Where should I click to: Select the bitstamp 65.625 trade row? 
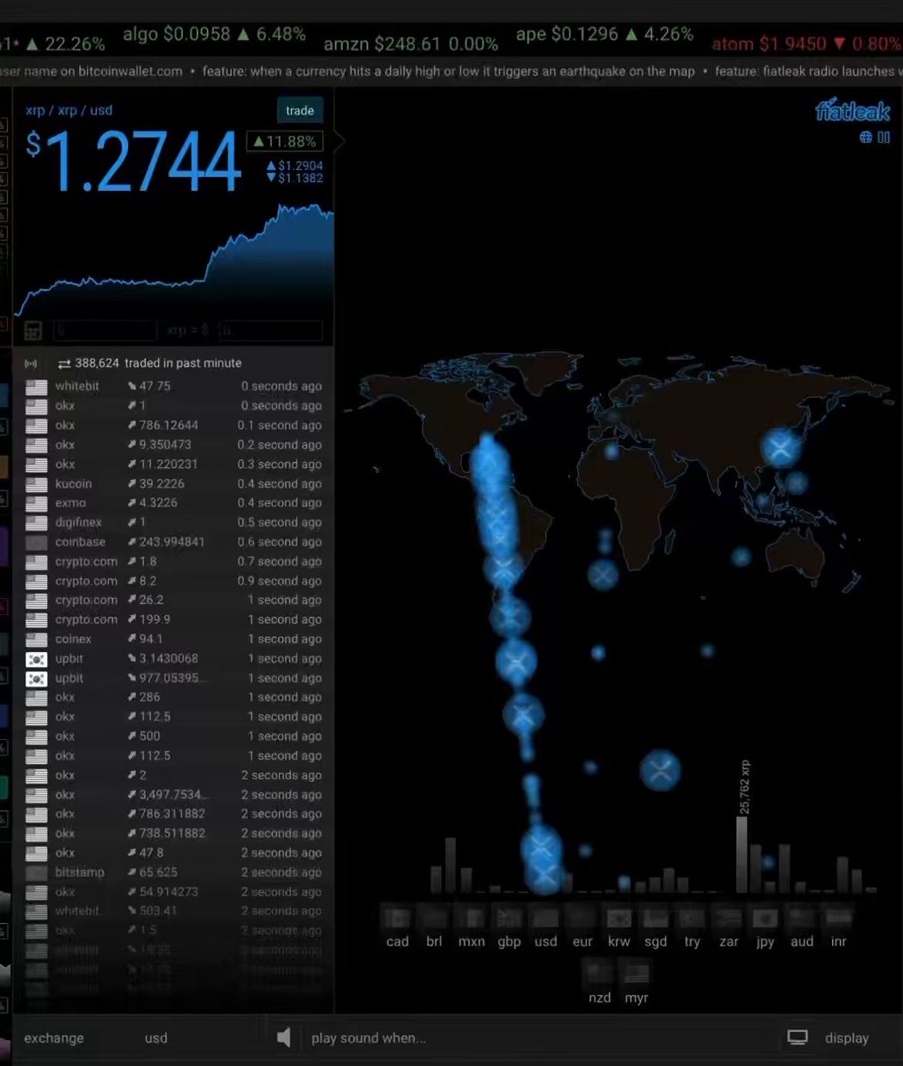(x=174, y=872)
